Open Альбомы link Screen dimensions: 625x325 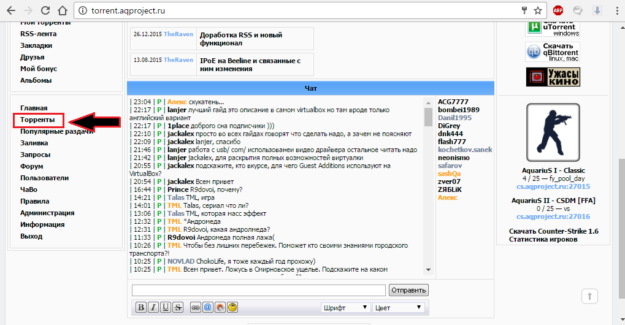coord(36,80)
